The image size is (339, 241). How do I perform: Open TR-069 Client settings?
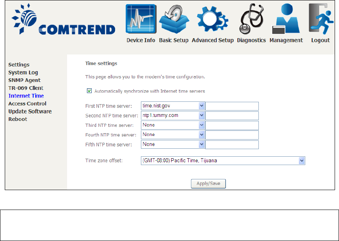click(26, 88)
